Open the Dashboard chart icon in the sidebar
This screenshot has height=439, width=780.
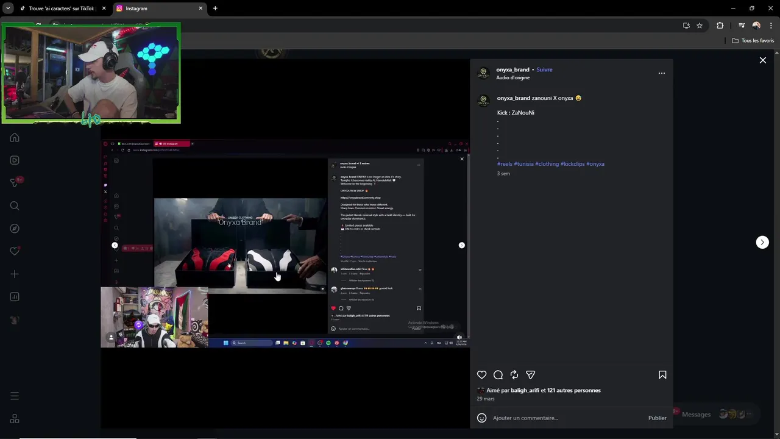pos(15,297)
